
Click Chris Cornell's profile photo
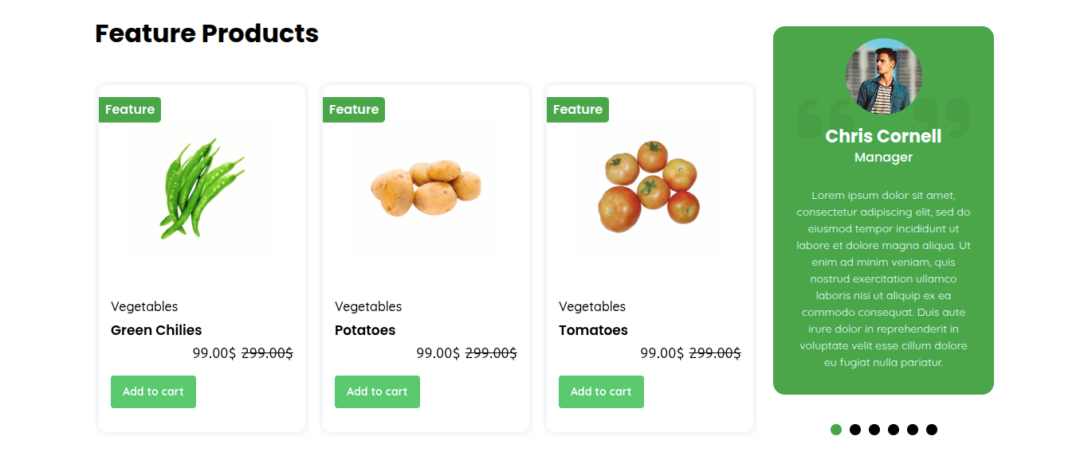883,76
